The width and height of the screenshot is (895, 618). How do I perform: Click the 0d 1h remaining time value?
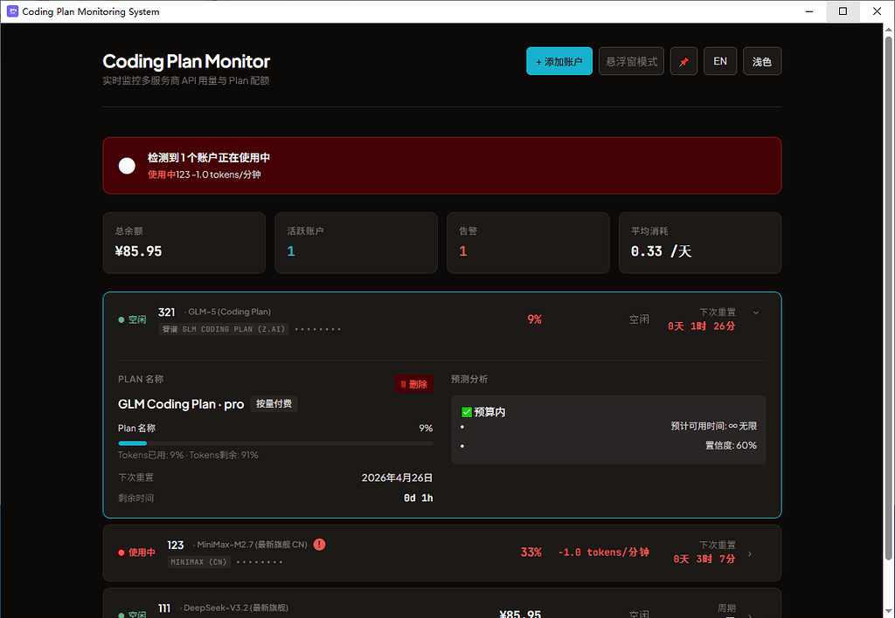pyautogui.click(x=418, y=498)
